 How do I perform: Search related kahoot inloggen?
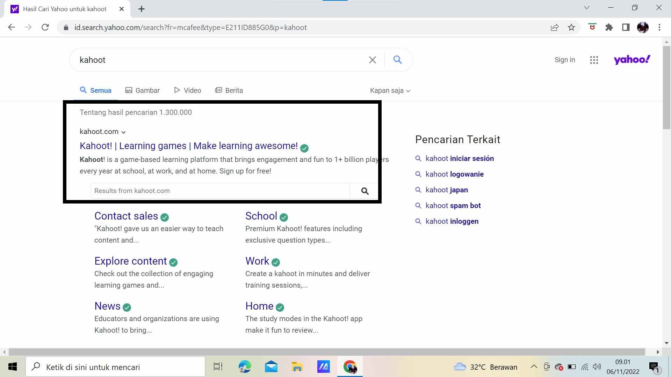tap(452, 221)
